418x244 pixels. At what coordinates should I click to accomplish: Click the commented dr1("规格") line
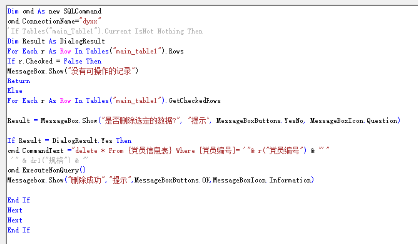(49, 161)
